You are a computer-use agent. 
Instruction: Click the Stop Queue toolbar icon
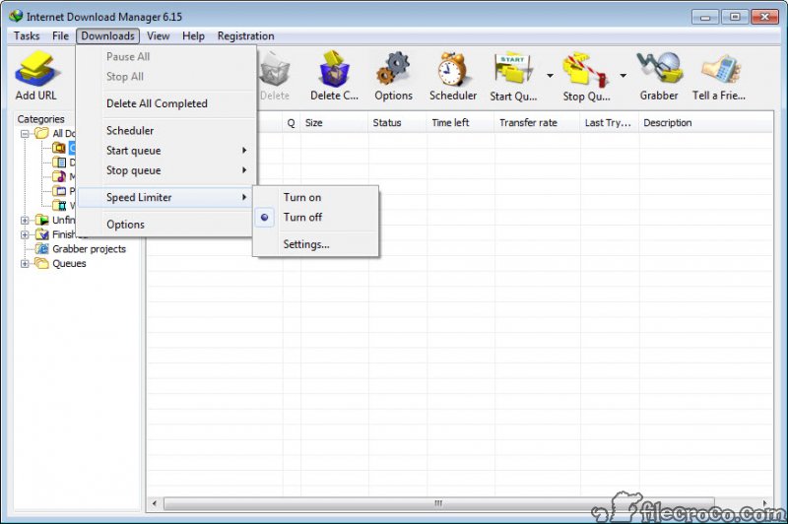(585, 69)
